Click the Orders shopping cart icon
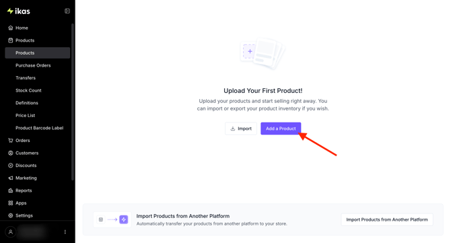This screenshot has width=451, height=243. 11,140
